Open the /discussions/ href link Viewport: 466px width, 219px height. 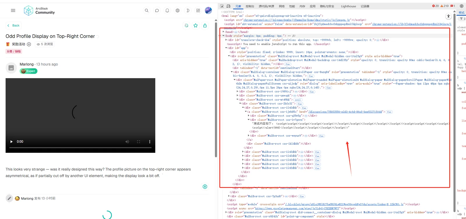tap(345, 112)
